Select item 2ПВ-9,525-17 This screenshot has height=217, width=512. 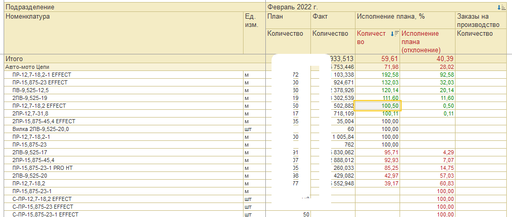(31, 152)
